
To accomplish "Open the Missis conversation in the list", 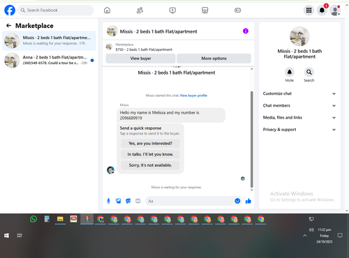I will click(49, 40).
